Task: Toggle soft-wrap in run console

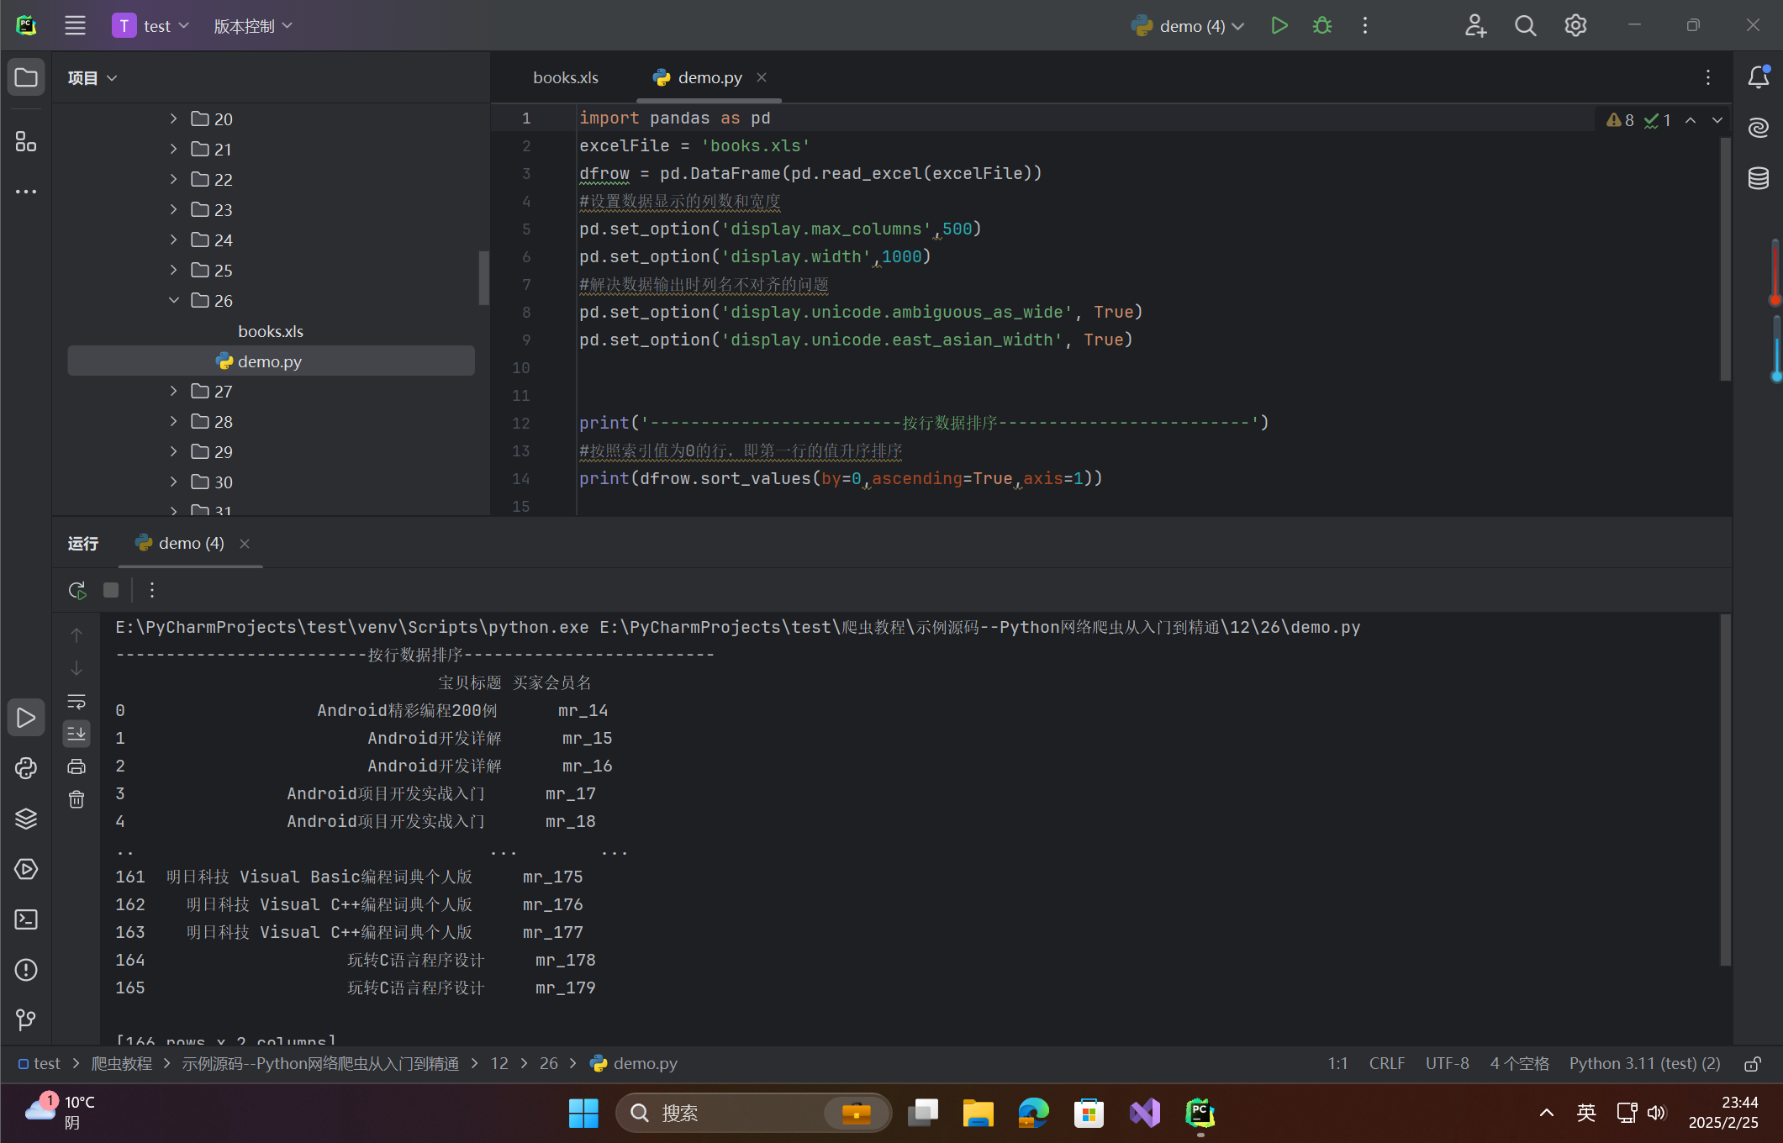Action: pyautogui.click(x=76, y=701)
